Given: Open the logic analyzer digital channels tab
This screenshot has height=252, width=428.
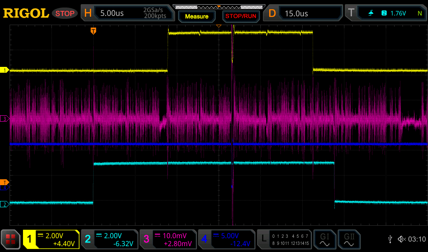Looking at the screenshot, I should 284,239.
